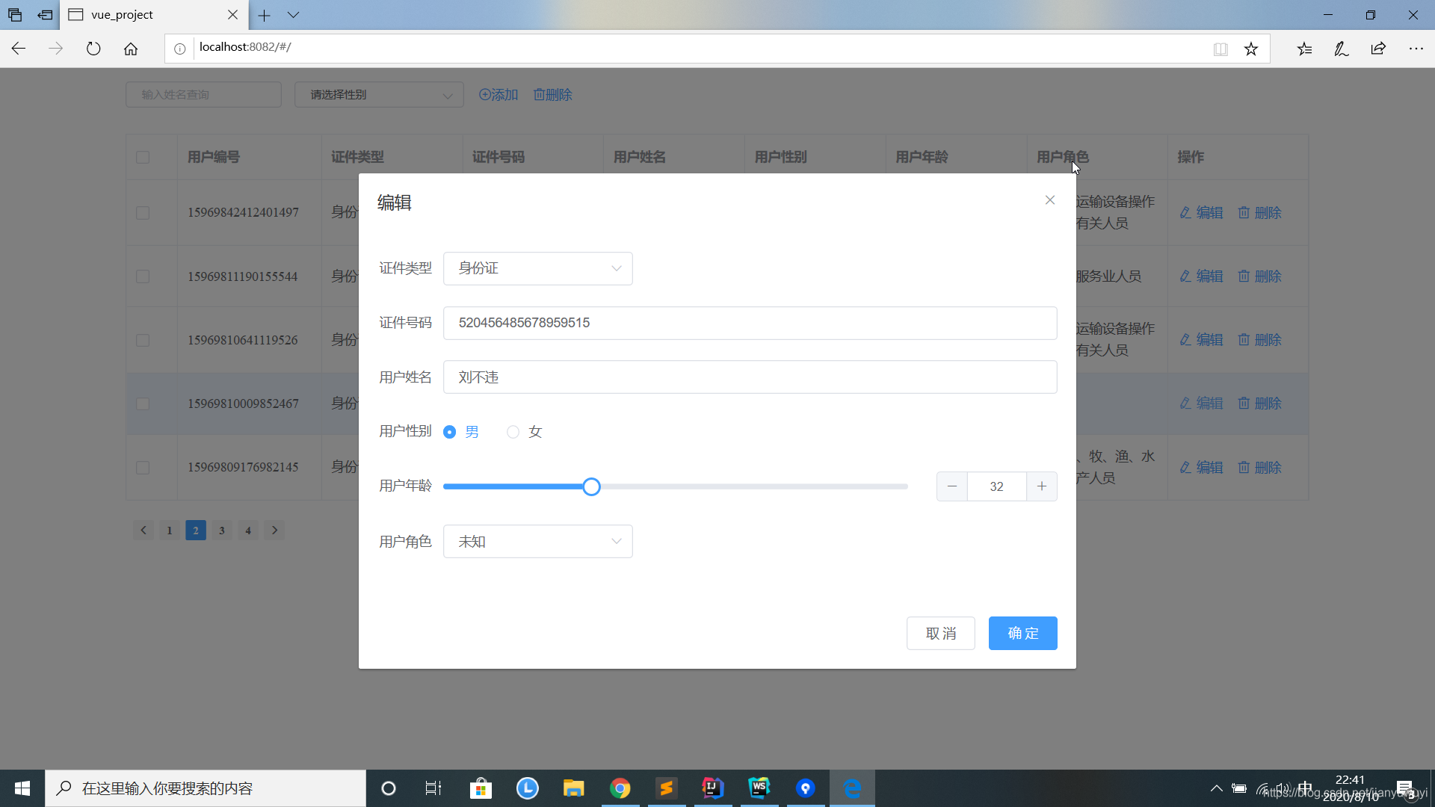The height and width of the screenshot is (807, 1435).
Task: Click 编辑 in the 15969842412401497 row
Action: coord(1201,213)
